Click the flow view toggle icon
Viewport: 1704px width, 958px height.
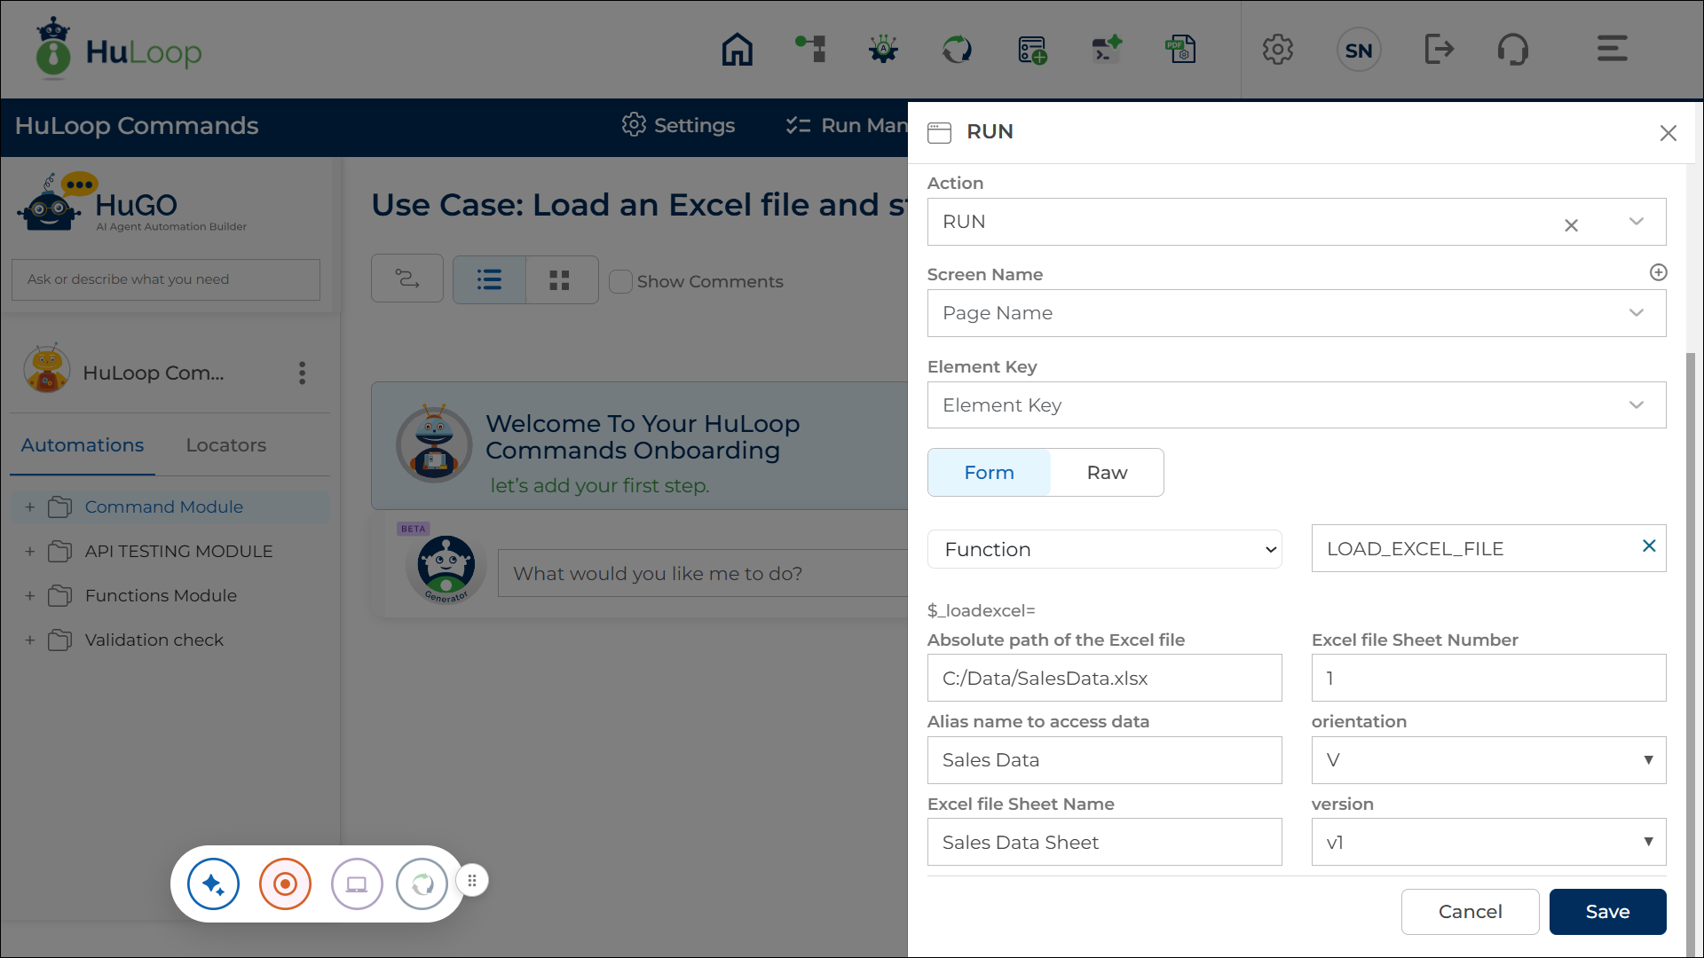pyautogui.click(x=407, y=279)
